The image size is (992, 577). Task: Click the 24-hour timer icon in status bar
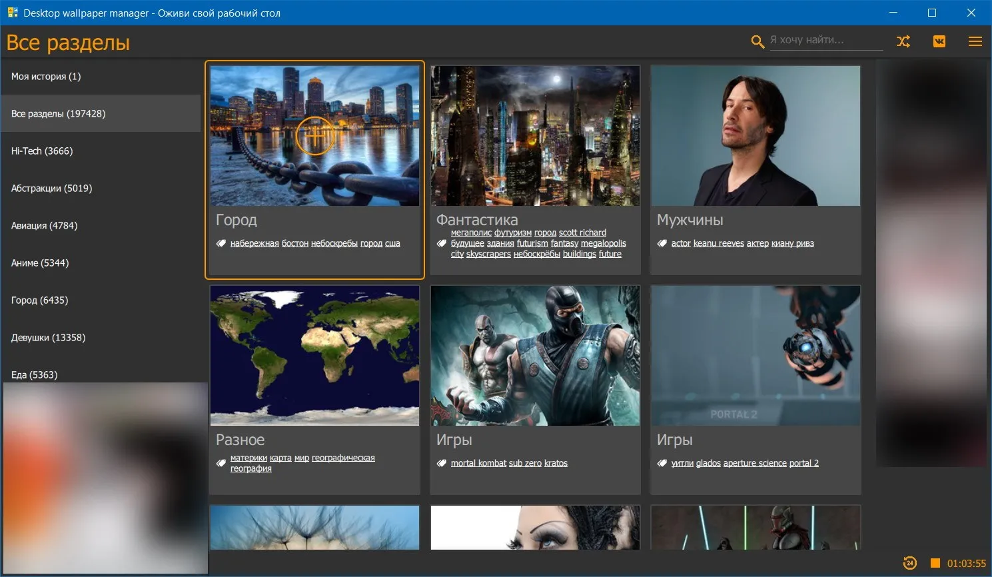(x=910, y=563)
